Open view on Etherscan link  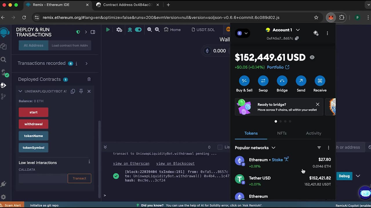click(x=131, y=164)
